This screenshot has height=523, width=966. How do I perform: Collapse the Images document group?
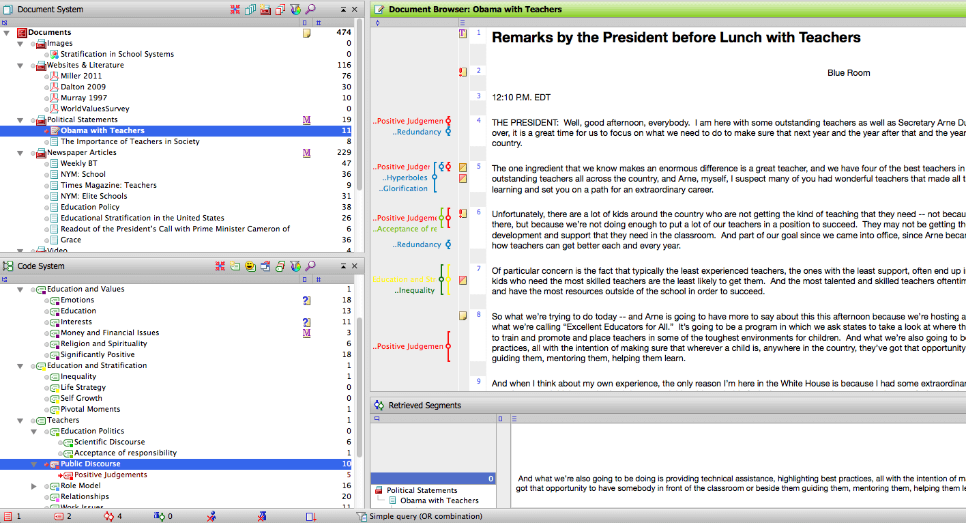coord(20,43)
